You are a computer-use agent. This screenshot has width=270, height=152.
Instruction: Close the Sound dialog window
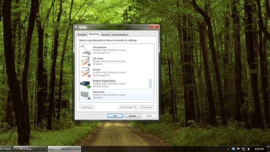[x=154, y=26]
